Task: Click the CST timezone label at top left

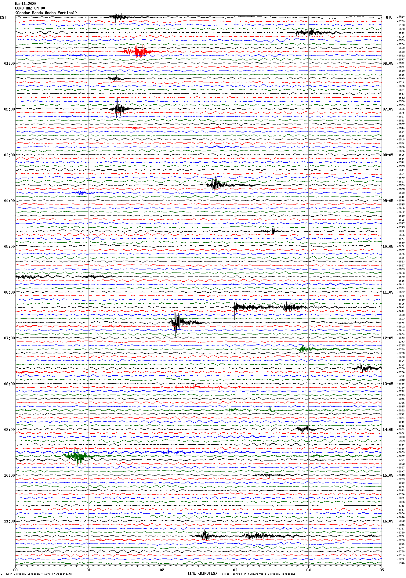Action: [3, 17]
